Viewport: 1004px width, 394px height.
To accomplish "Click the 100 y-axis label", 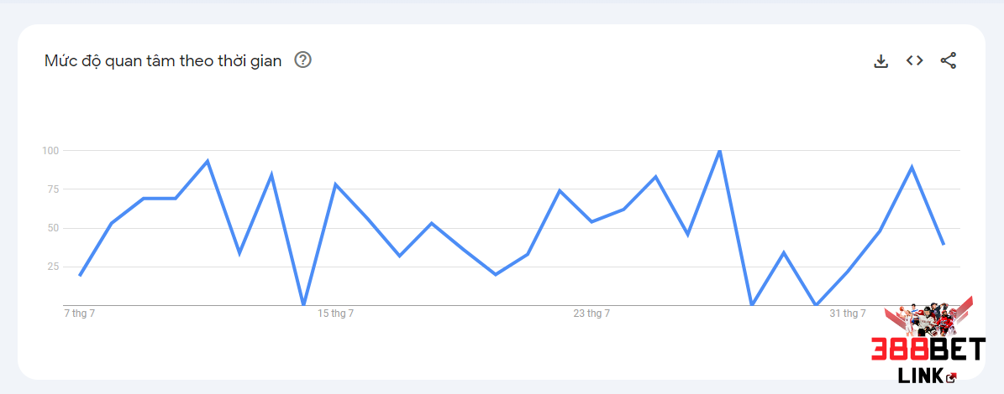I will tap(50, 151).
